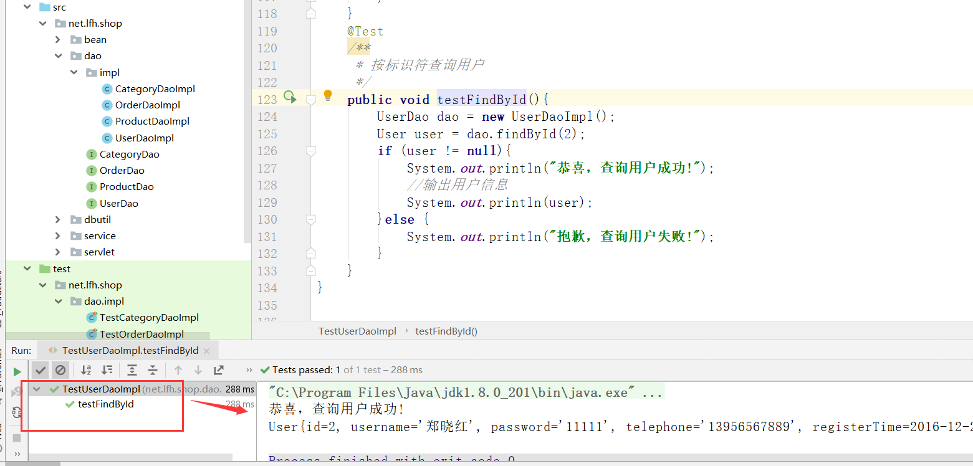
Task: Open CategoryDaoImpl class
Action: tap(155, 89)
